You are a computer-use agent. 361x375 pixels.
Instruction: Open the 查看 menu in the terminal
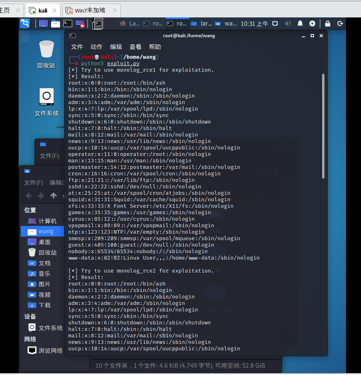(135, 47)
